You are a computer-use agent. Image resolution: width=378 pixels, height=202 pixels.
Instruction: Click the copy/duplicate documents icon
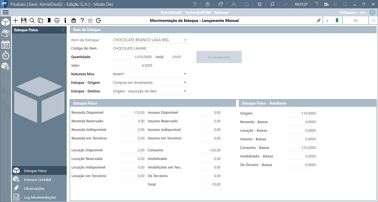coord(40,20)
